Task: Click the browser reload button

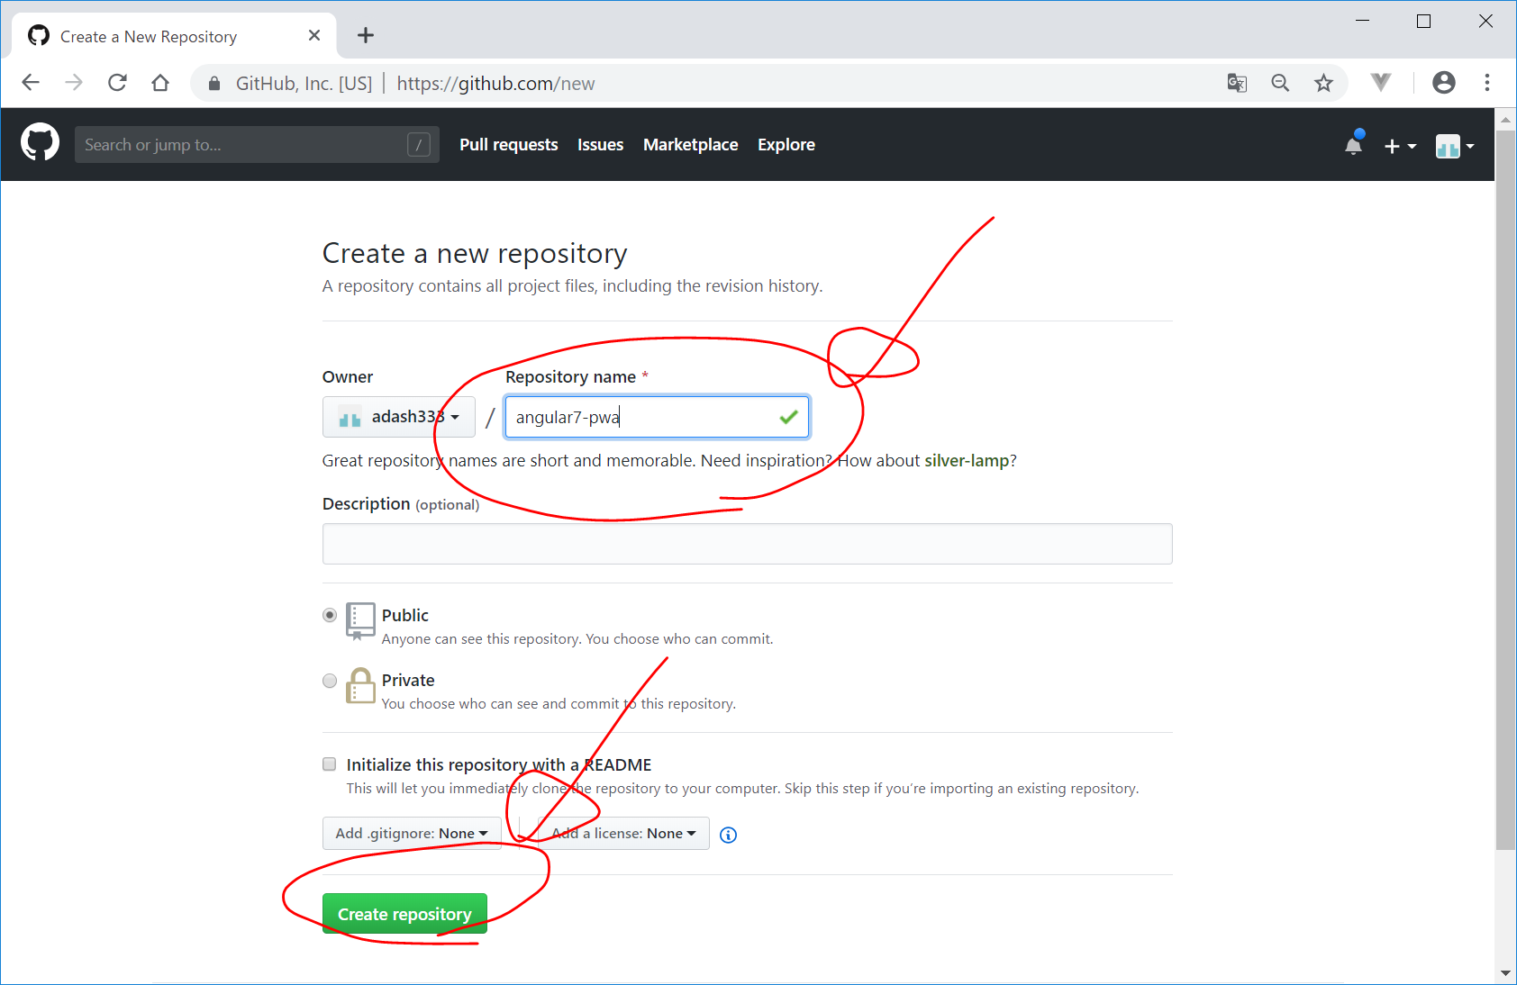Action: (117, 84)
